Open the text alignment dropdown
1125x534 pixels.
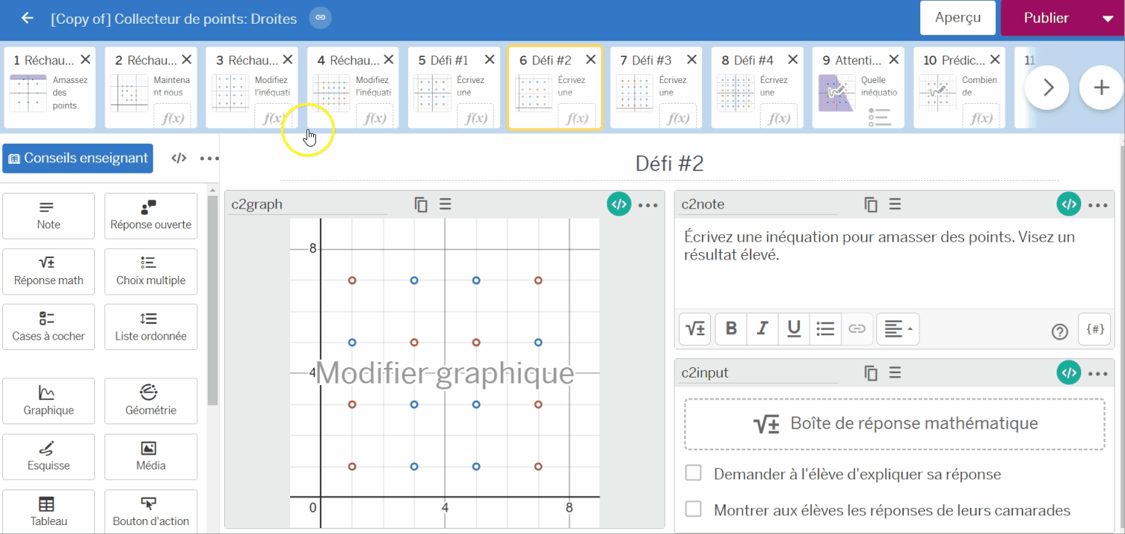pyautogui.click(x=898, y=329)
